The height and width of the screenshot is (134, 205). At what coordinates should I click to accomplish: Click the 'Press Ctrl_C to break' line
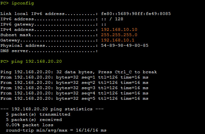(x=79, y=72)
